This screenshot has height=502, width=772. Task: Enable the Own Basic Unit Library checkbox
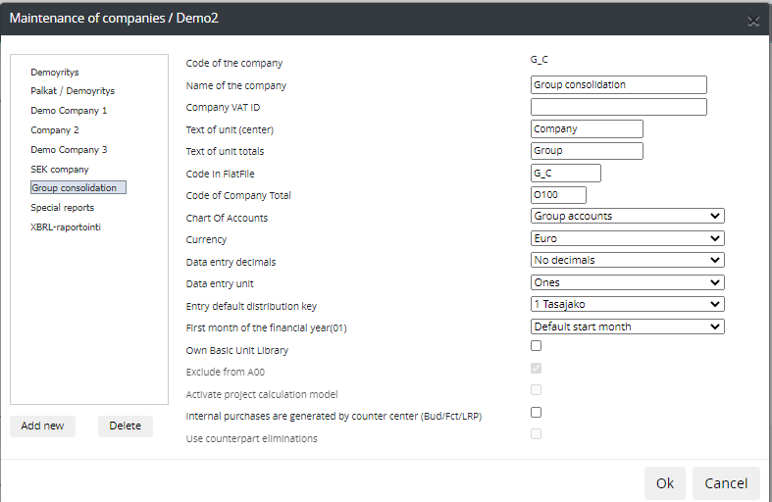[x=536, y=346]
